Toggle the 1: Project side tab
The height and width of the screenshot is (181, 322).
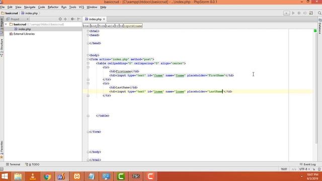click(x=2, y=26)
